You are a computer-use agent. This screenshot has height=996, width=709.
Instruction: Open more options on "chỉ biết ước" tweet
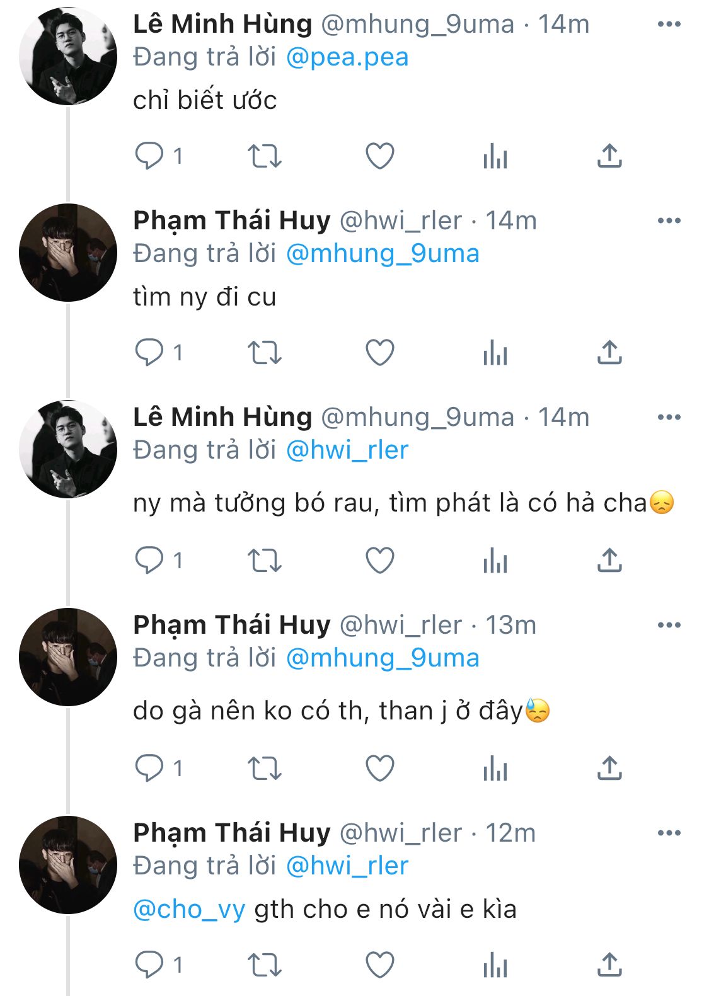[x=669, y=25]
